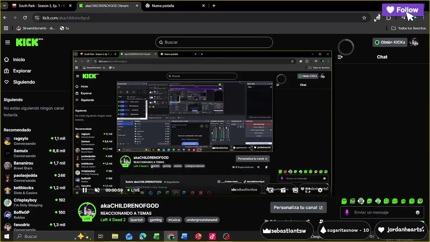Screen dimensions: 430x242
Task: Open Task View on taskbar
Action: 100,237
